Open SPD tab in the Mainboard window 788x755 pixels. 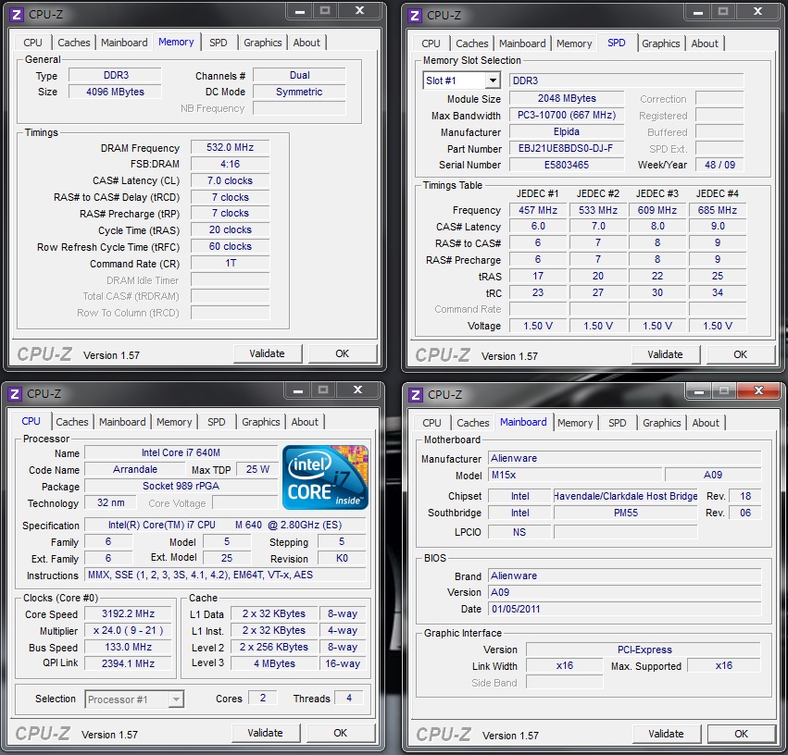pos(617,423)
